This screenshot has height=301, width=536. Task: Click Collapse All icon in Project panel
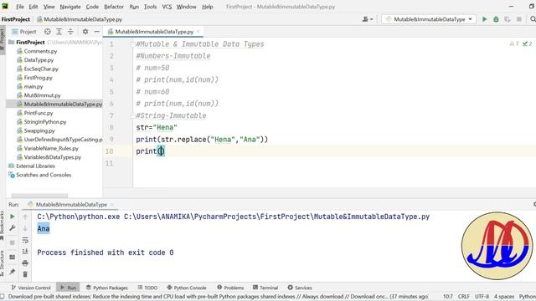70,32
